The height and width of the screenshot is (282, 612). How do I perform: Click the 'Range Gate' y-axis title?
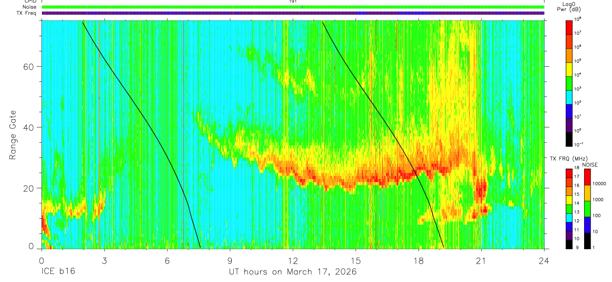[13, 135]
